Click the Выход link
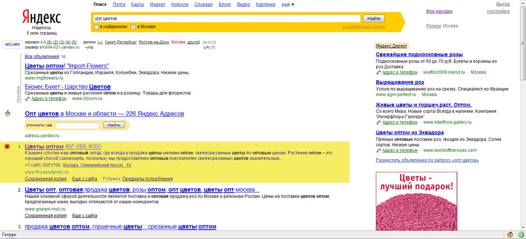Screen dimensions: 526x239 pyautogui.click(x=503, y=4)
